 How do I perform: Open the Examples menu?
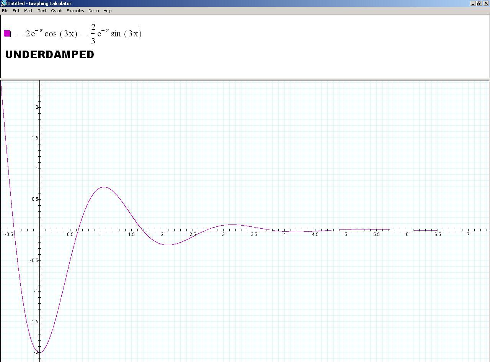coord(75,11)
